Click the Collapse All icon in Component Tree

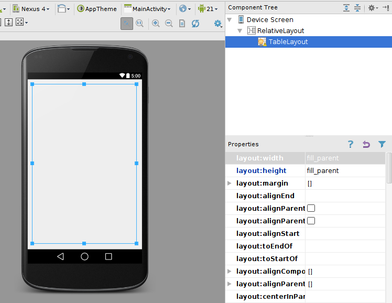coord(357,8)
